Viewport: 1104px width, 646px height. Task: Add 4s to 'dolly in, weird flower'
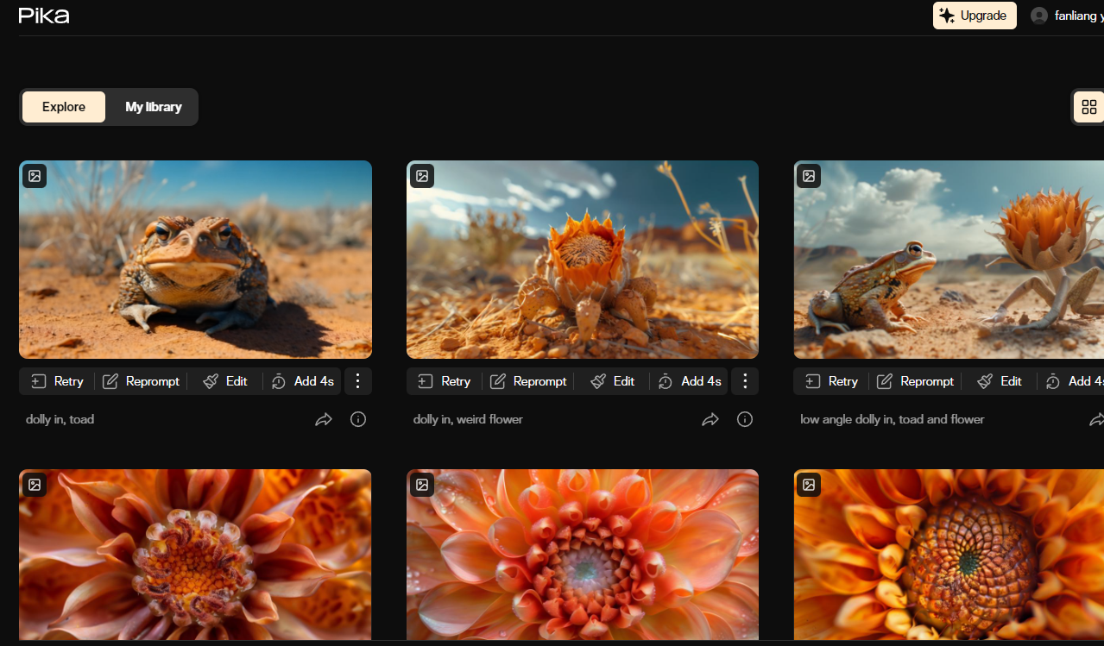tap(691, 381)
